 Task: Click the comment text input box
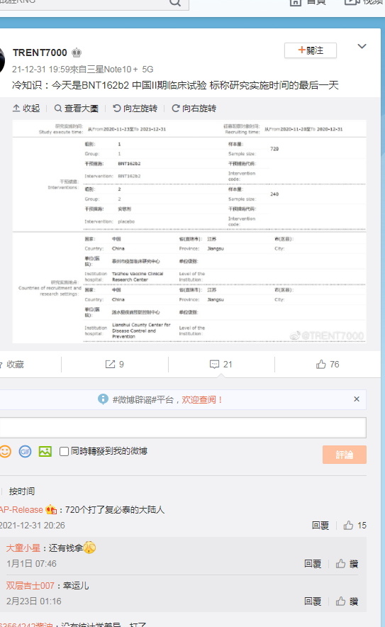[x=183, y=428]
